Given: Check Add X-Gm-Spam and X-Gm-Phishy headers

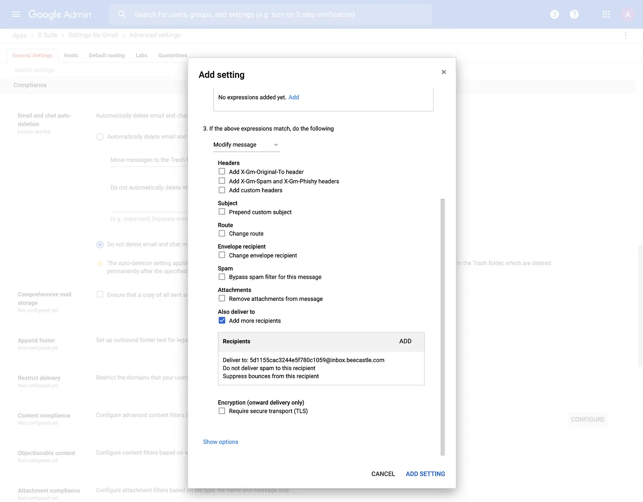Looking at the screenshot, I should (222, 181).
